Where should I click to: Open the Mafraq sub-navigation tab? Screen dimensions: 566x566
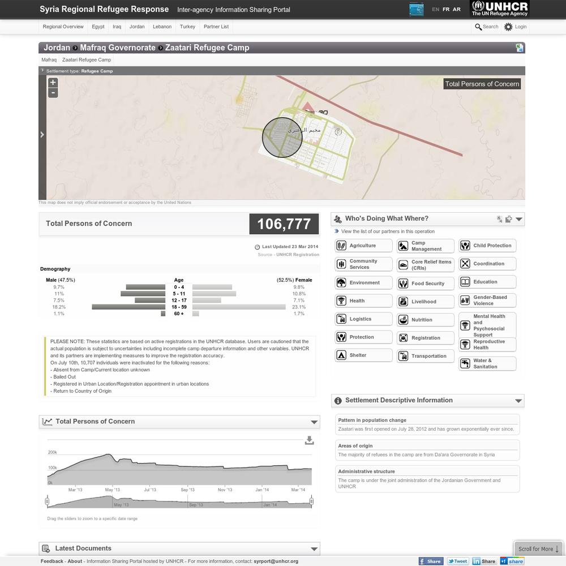click(x=49, y=60)
